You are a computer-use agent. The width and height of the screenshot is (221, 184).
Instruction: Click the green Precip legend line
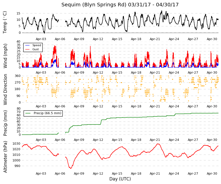coord(28,113)
